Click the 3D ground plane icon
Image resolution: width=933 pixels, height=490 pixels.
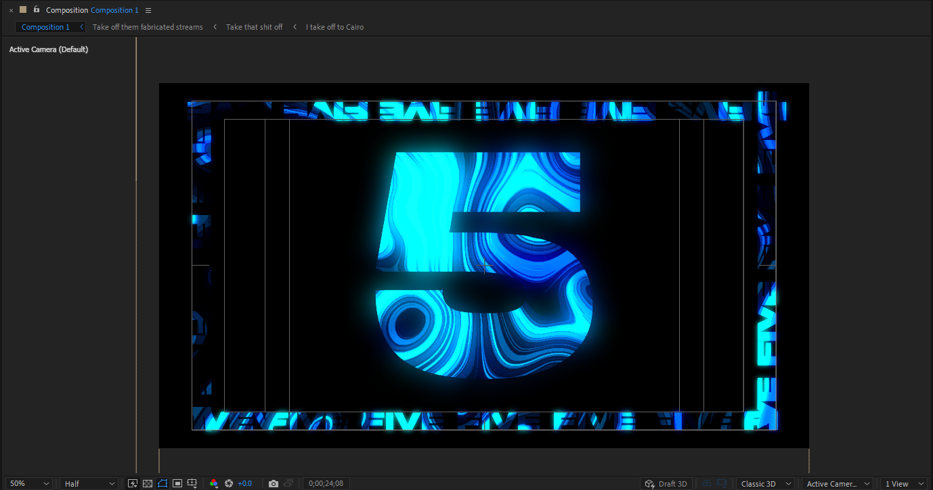(x=707, y=483)
